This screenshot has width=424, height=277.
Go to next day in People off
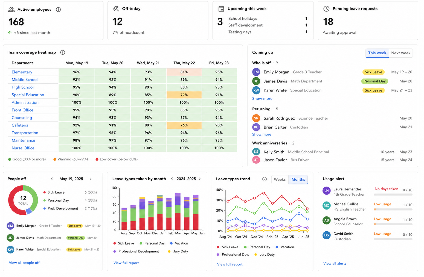[91, 179]
